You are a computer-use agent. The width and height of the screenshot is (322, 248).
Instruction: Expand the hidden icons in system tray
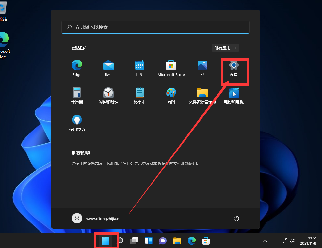click(265, 241)
